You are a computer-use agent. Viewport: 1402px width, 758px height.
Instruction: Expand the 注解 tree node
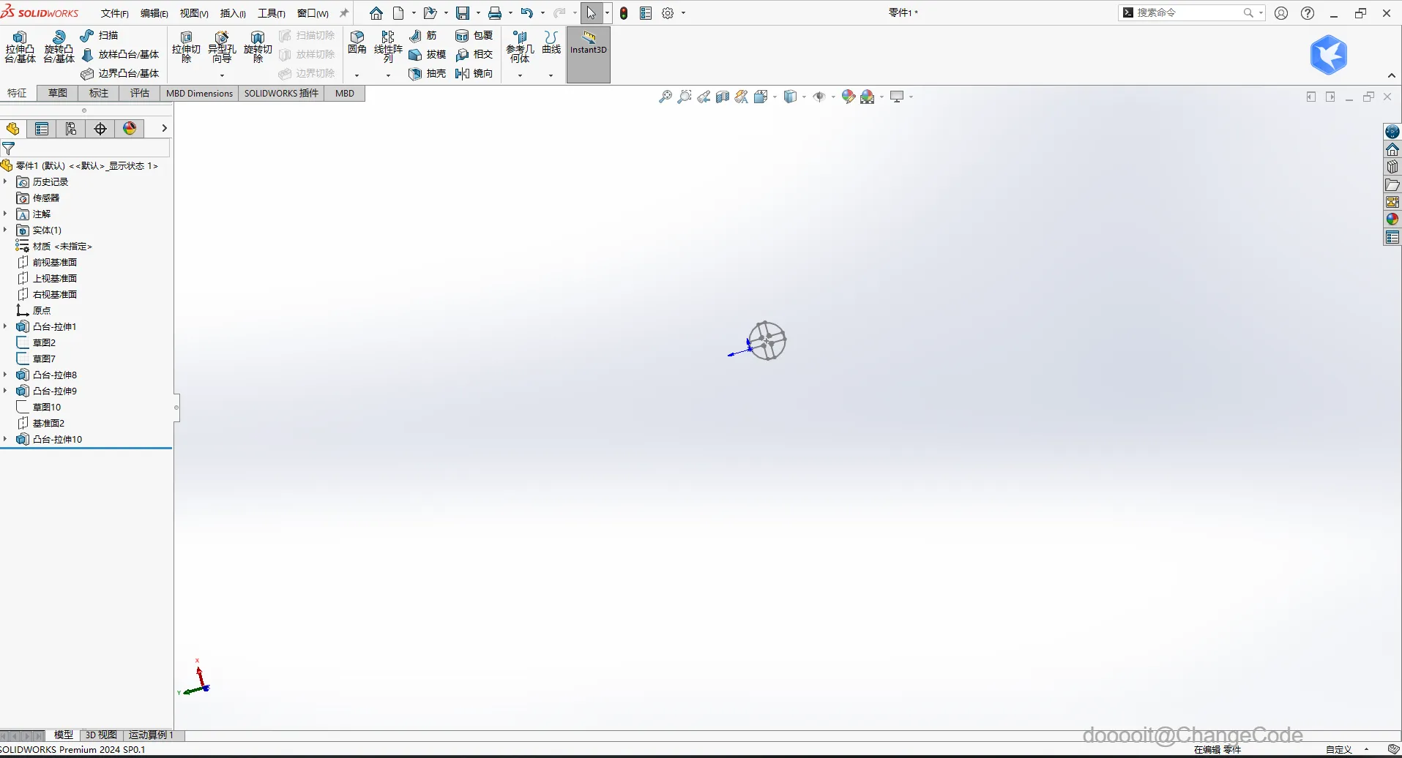point(6,214)
